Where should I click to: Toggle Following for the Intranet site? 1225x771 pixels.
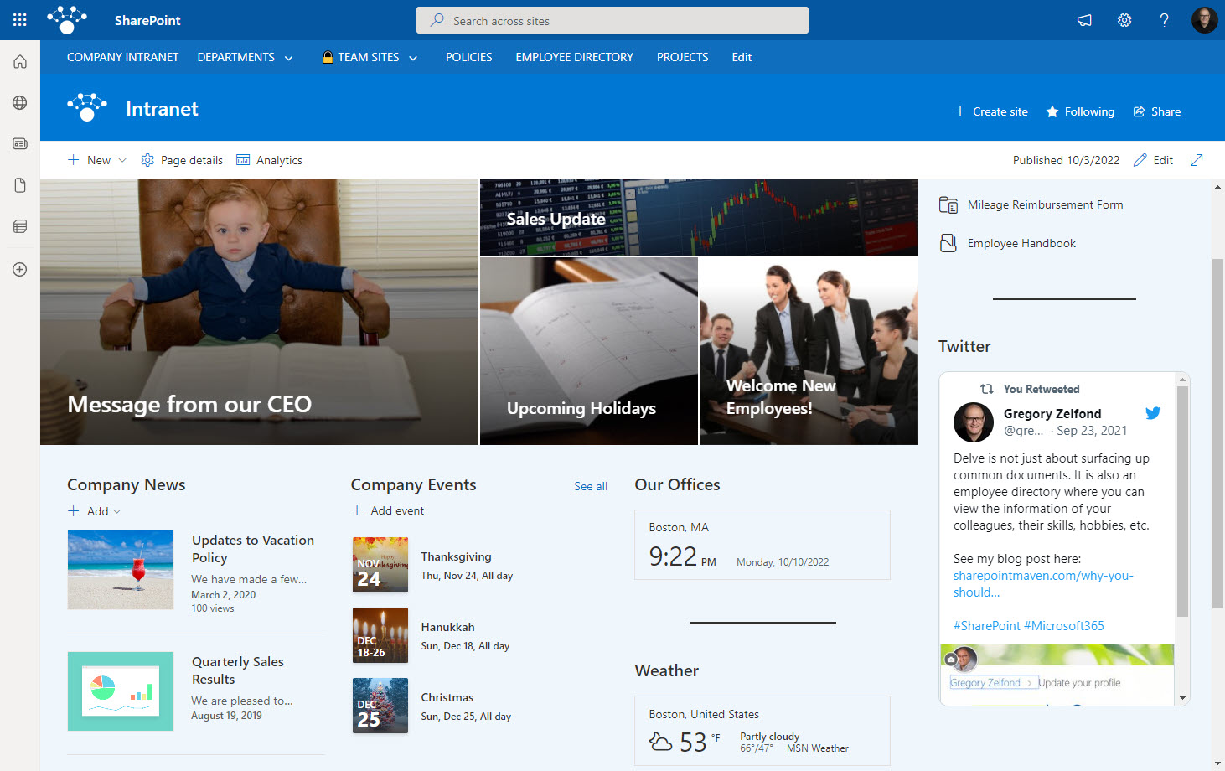1079,111
